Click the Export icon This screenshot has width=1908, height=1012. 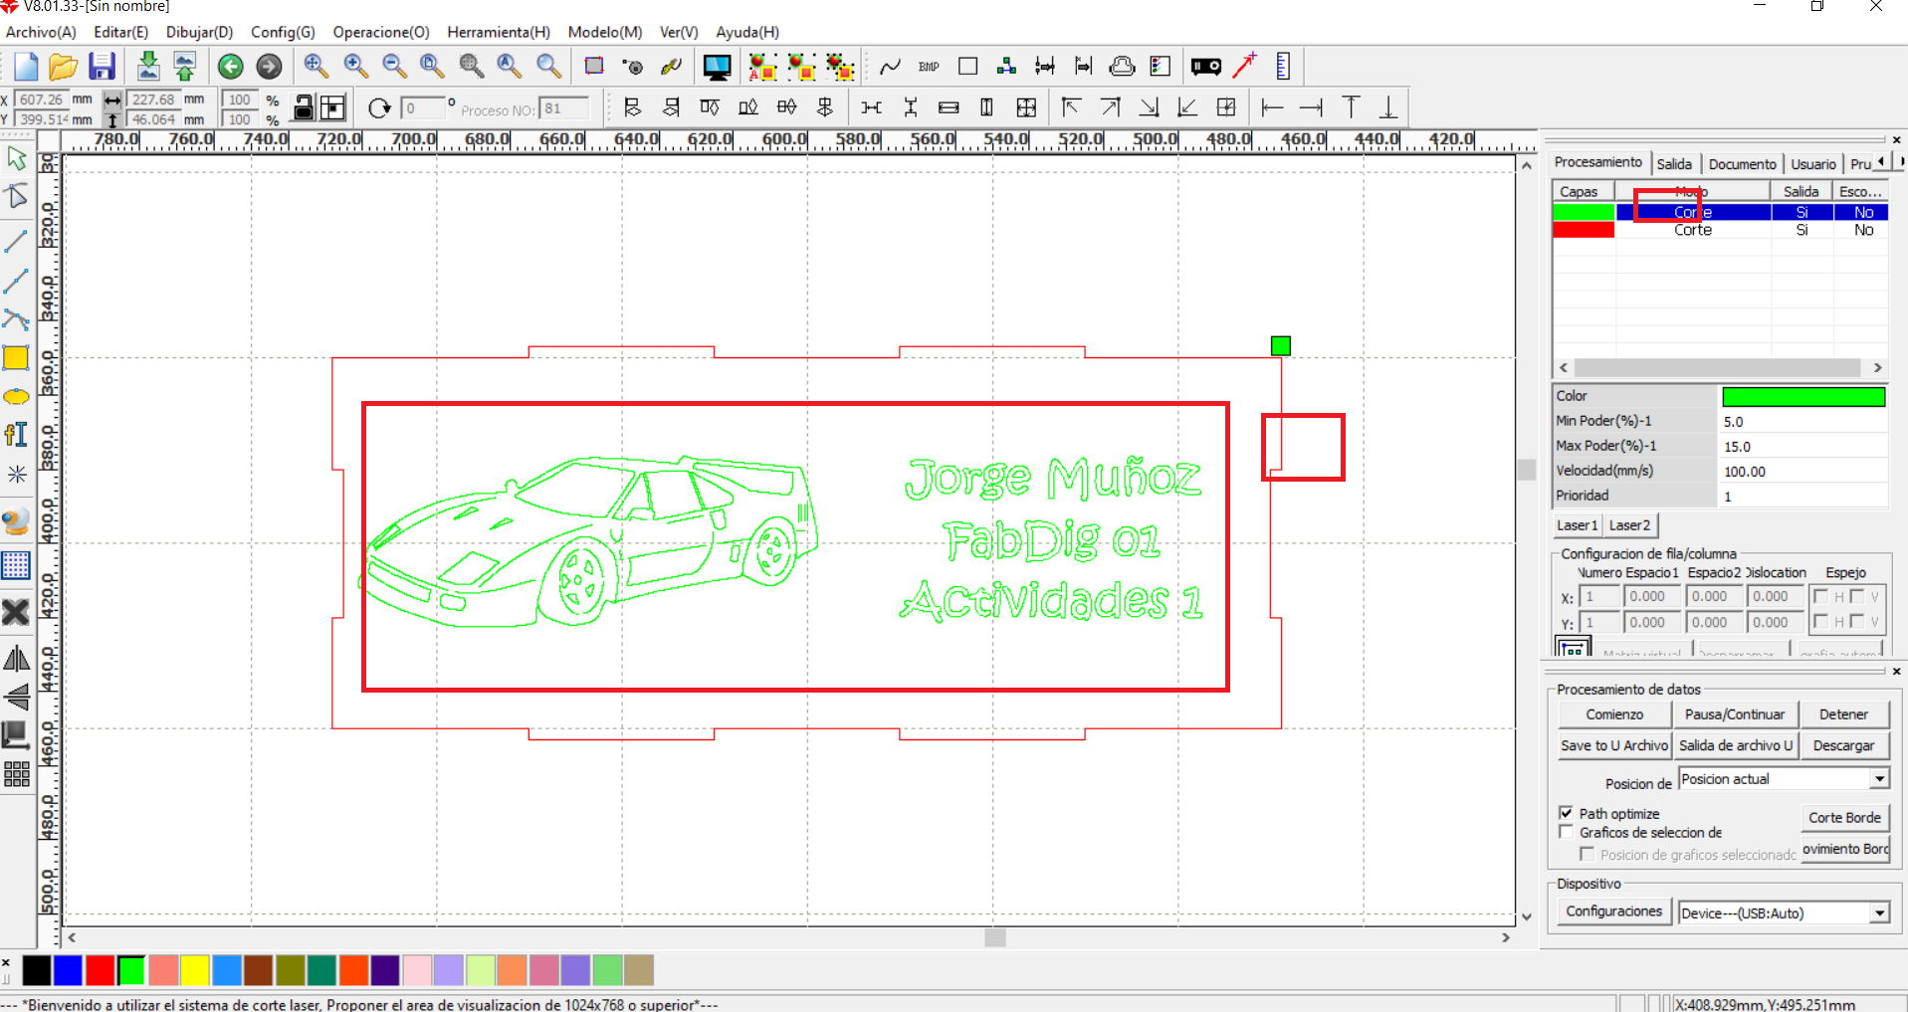[185, 67]
